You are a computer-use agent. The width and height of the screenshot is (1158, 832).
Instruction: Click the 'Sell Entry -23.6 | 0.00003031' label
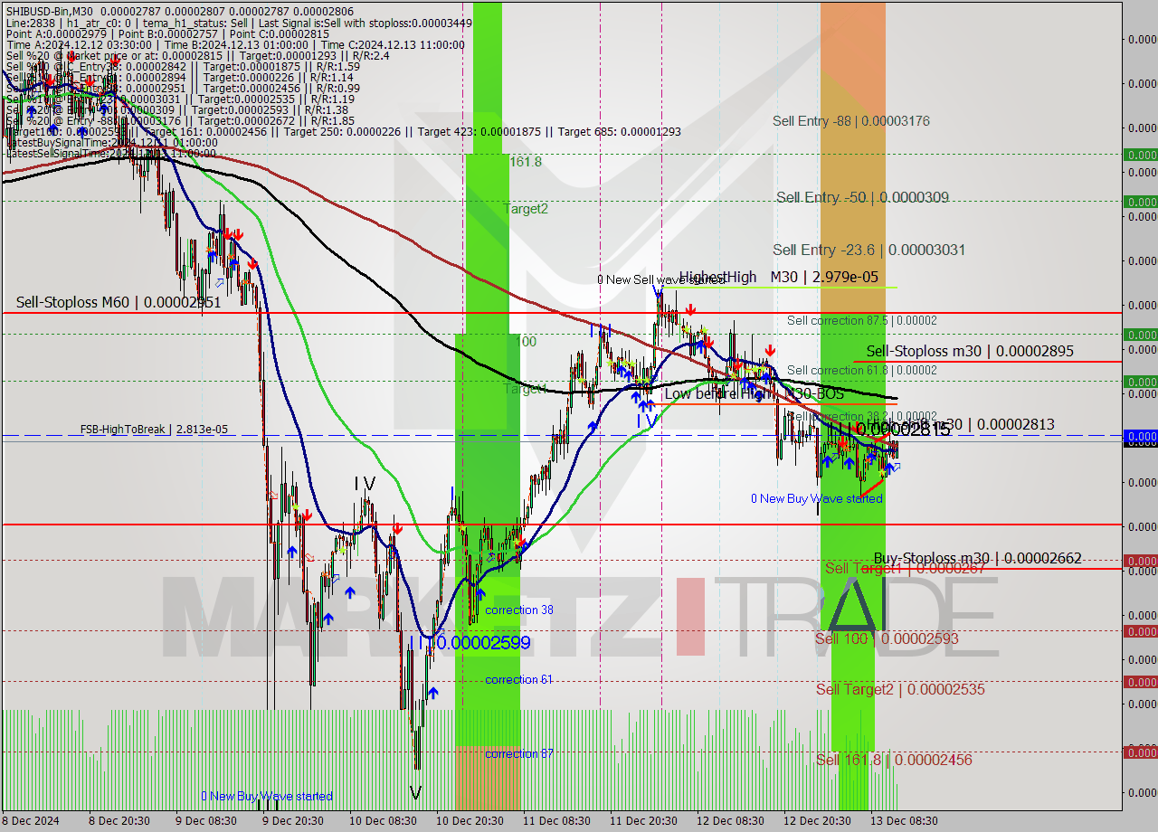pos(868,250)
